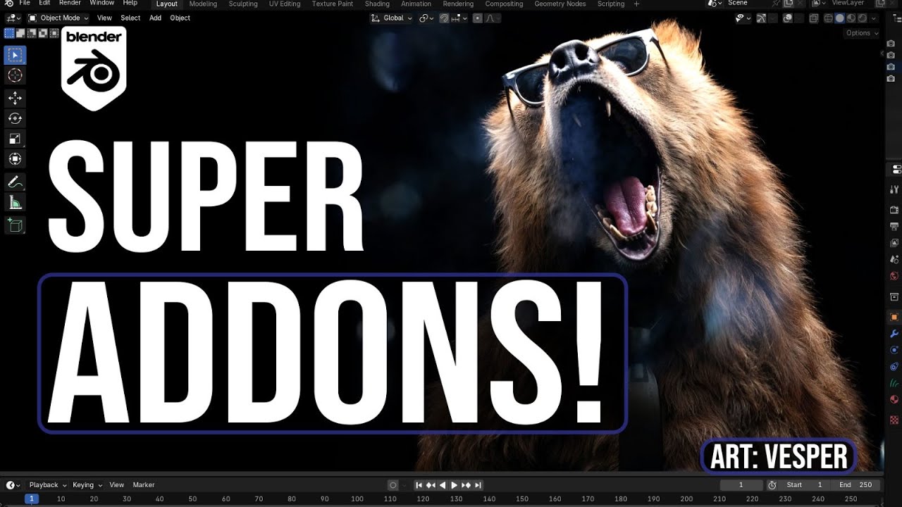Set the End frame field 250
This screenshot has height=507, width=902.
[x=855, y=485]
